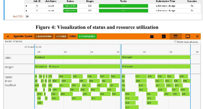This screenshot has width=203, height=109.
Task: Click the Out[5] output prompt label
Action: click(18, 17)
